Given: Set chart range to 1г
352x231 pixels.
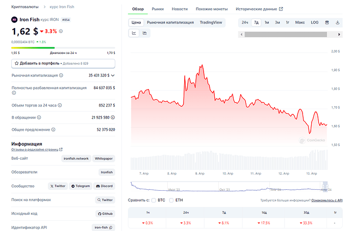Looking at the screenshot, I should point(288,22).
